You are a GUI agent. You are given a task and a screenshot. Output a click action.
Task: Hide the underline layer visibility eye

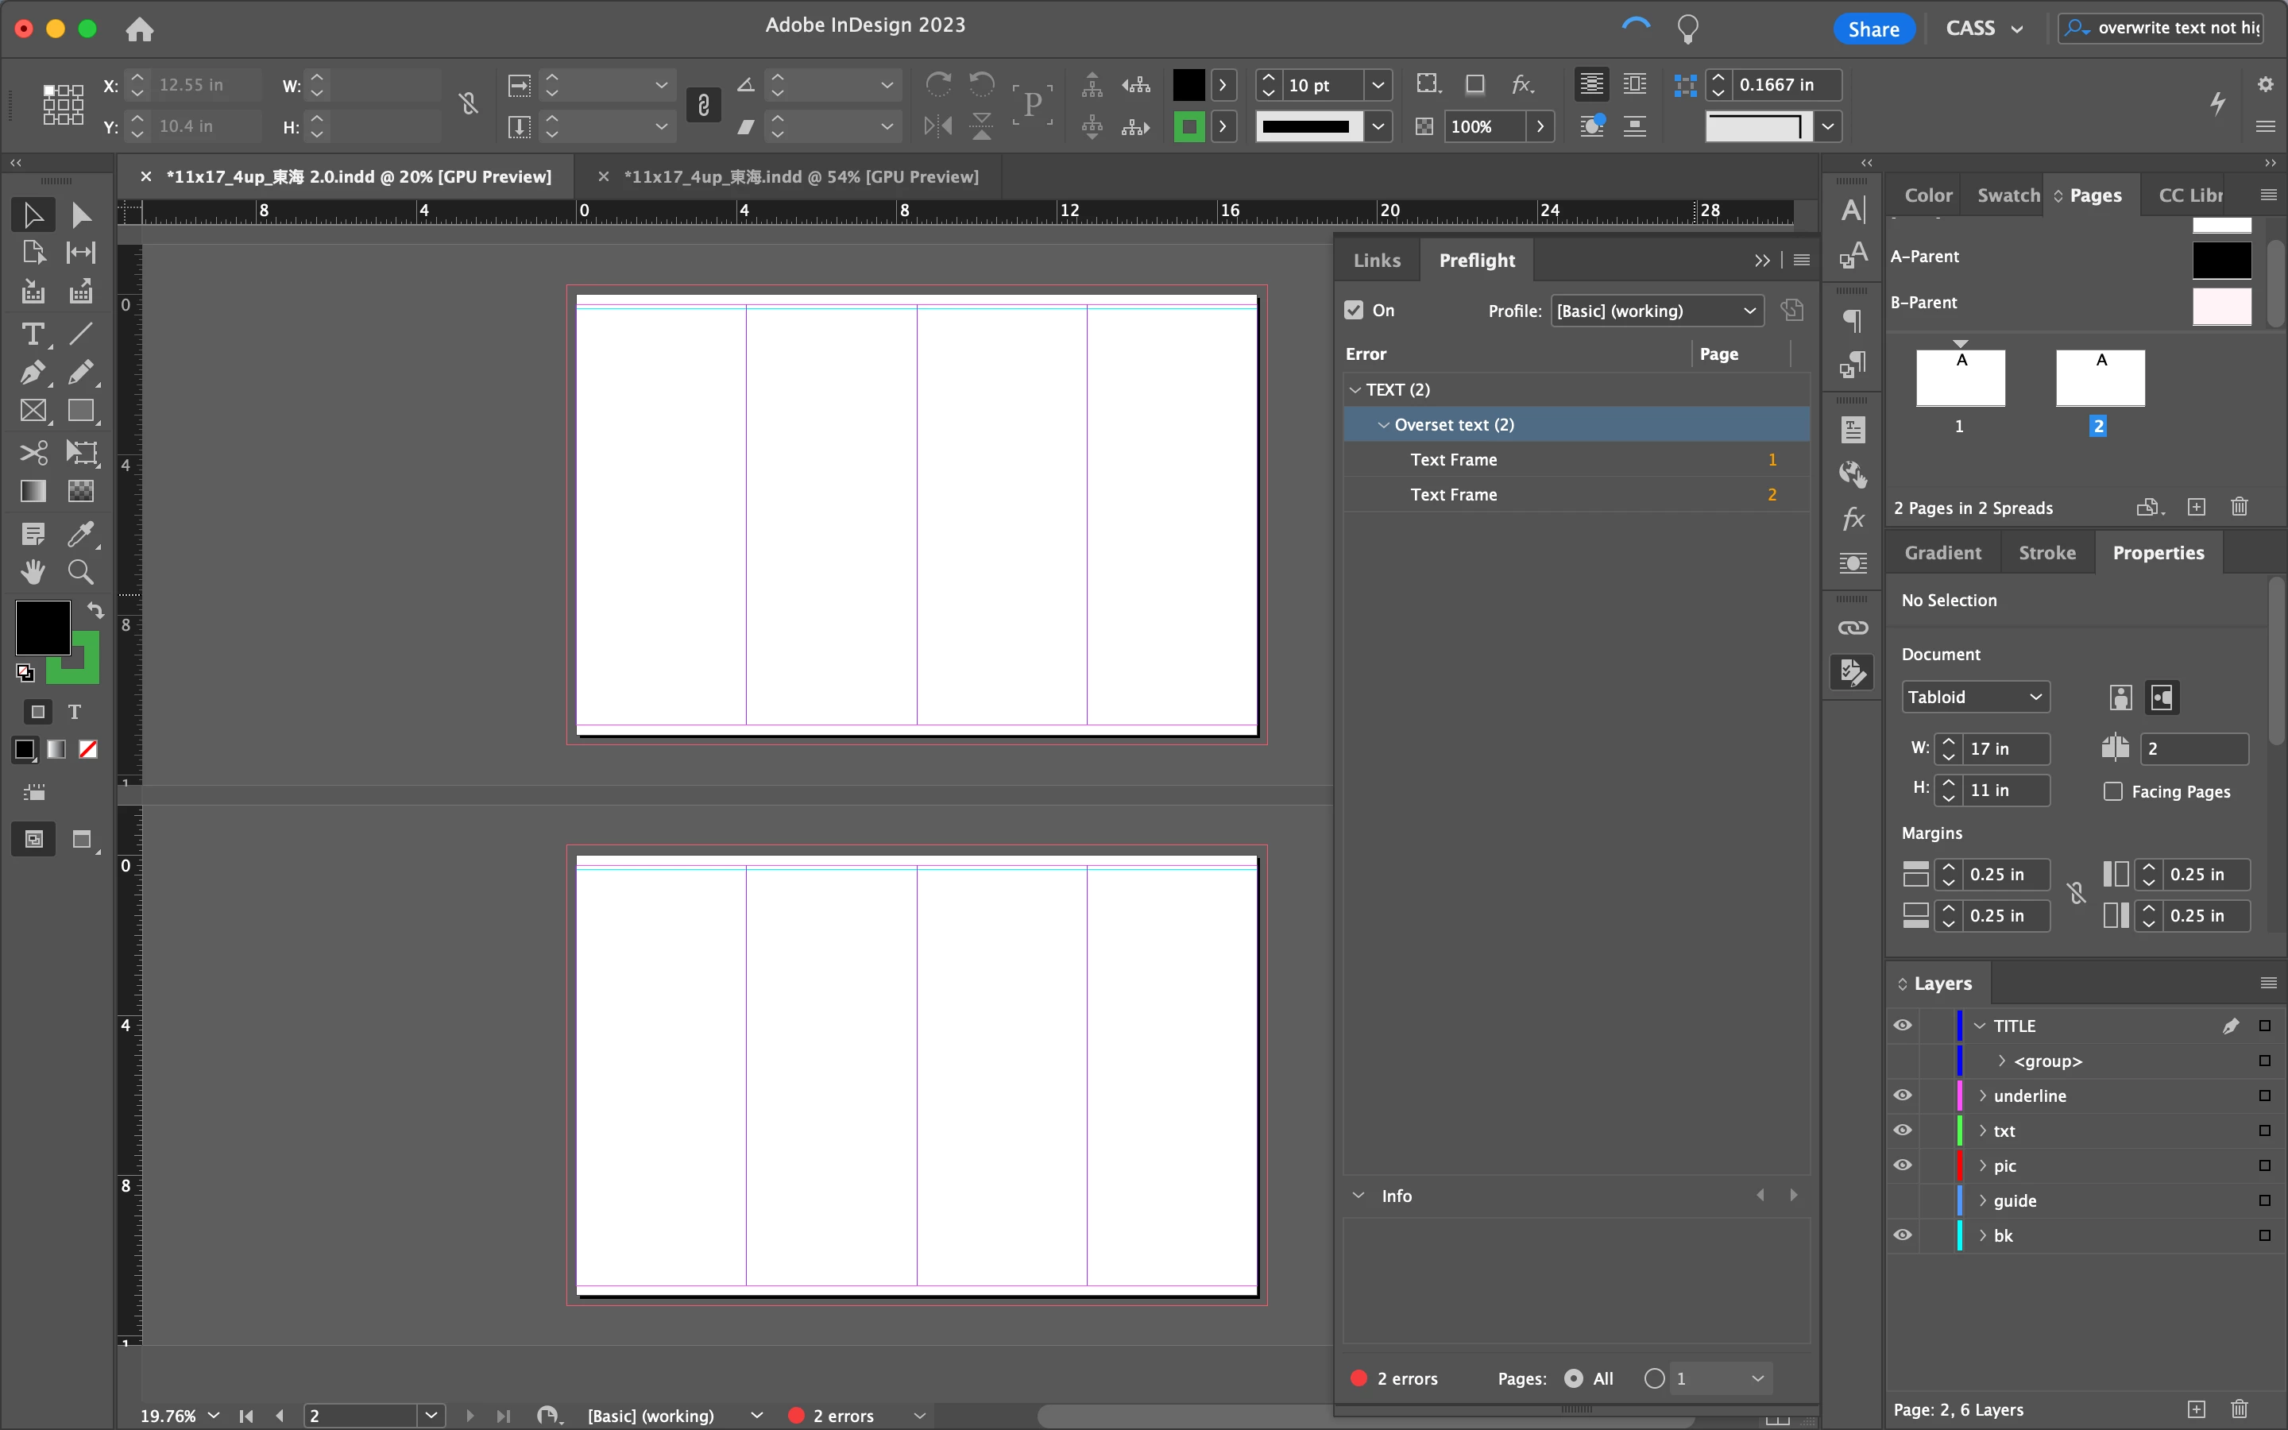(1903, 1096)
